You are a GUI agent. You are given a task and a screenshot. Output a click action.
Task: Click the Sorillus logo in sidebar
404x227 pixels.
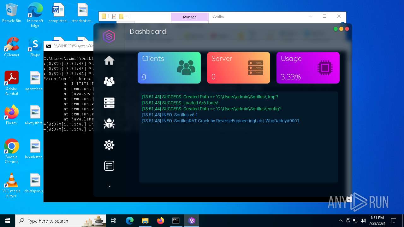[x=109, y=37]
